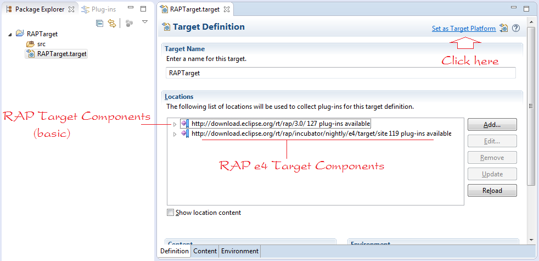
Task: Close the RAPTarget.target editor tab
Action: pos(227,9)
